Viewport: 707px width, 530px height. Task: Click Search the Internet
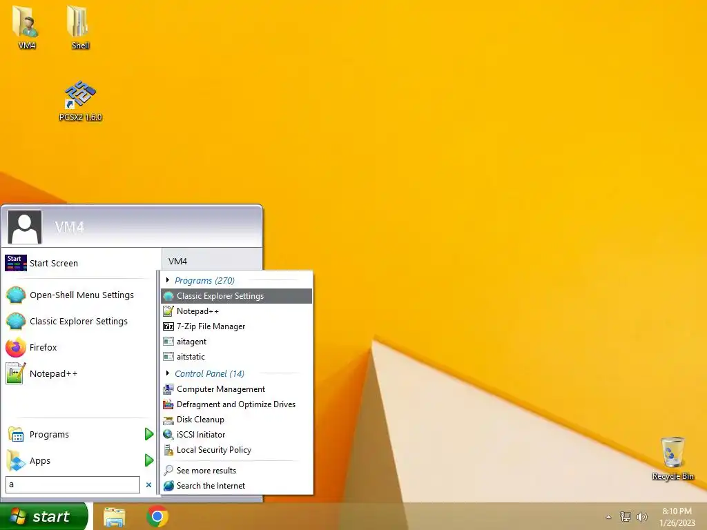(x=237, y=486)
